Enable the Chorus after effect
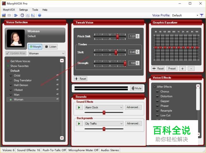The width and height of the screenshot is (206, 153). click(157, 91)
